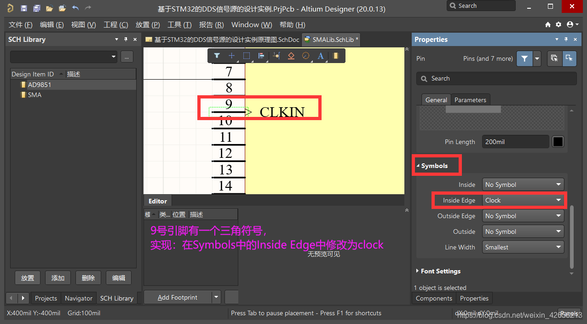587x324 pixels.
Task: Click the Align objects tool in the active bar
Action: (x=261, y=56)
